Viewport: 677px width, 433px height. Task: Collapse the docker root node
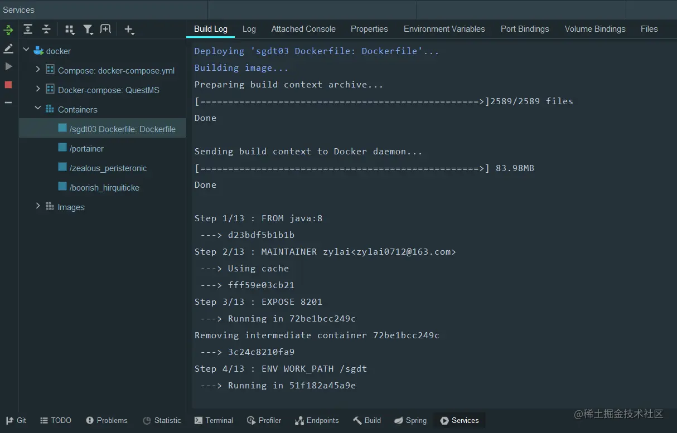pos(26,50)
